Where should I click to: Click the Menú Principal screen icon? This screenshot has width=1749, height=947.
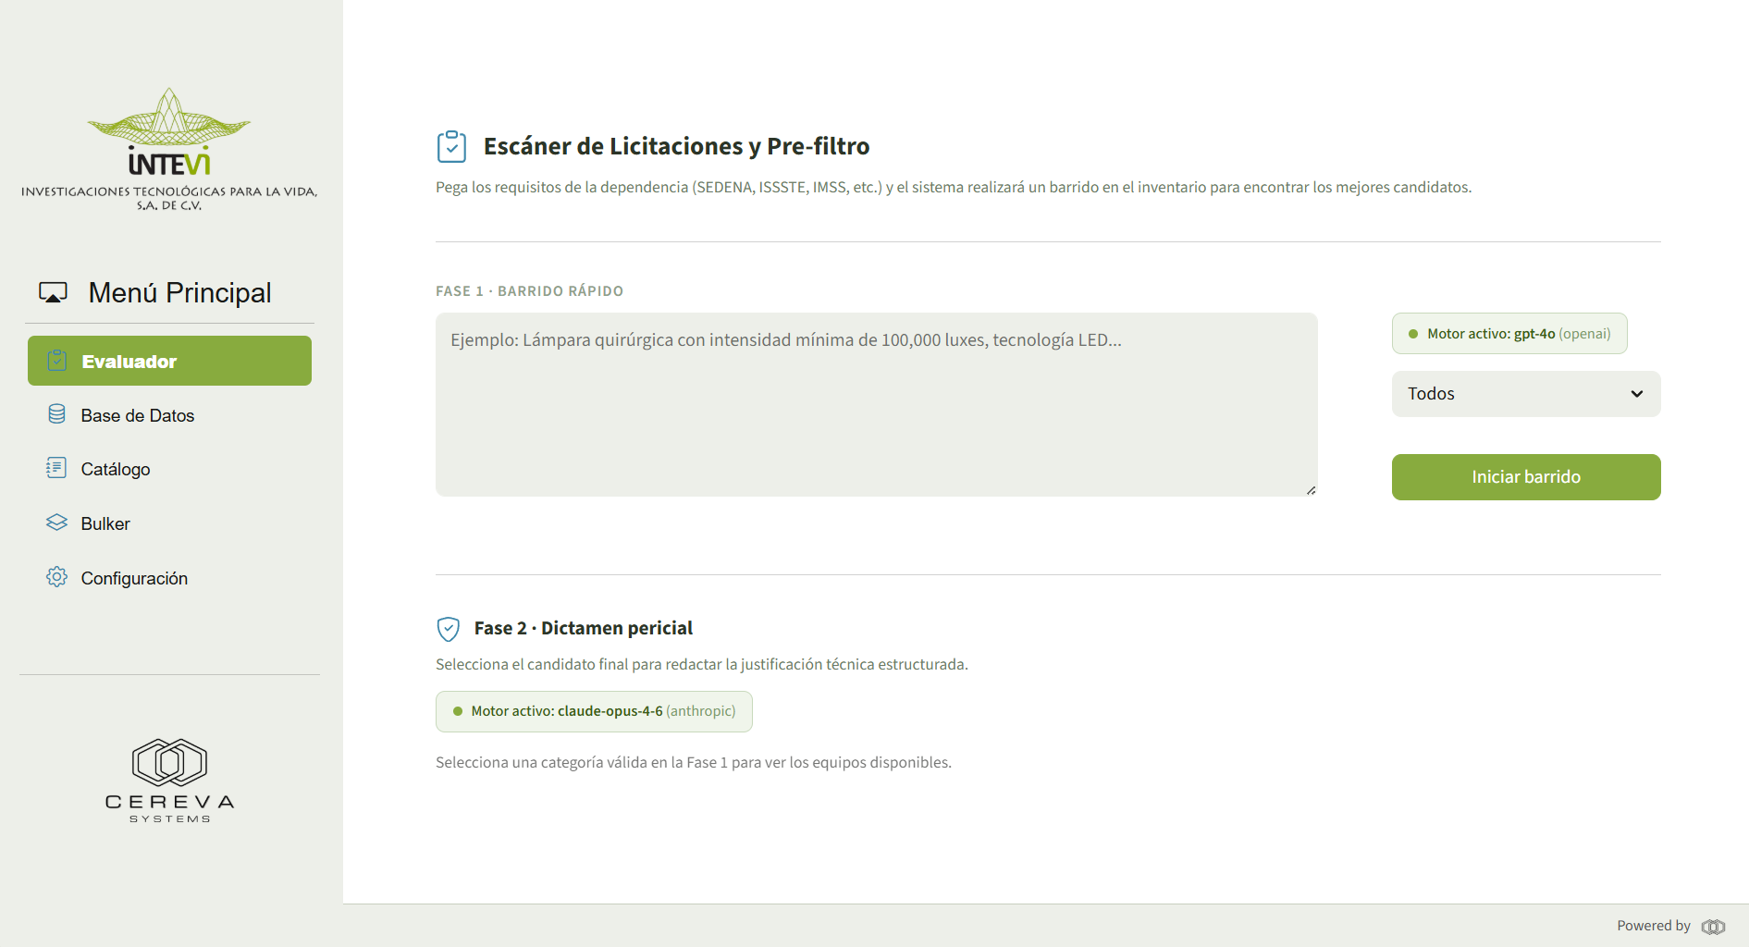pos(54,293)
